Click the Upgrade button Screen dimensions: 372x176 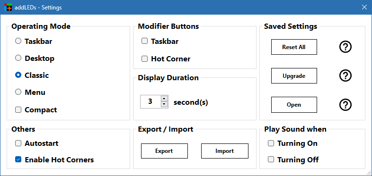(294, 75)
